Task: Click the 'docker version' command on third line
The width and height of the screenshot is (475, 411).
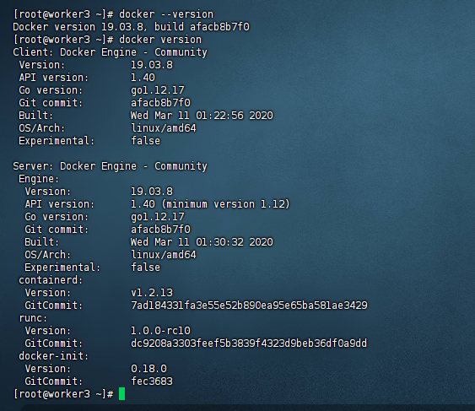Action: click(x=160, y=40)
